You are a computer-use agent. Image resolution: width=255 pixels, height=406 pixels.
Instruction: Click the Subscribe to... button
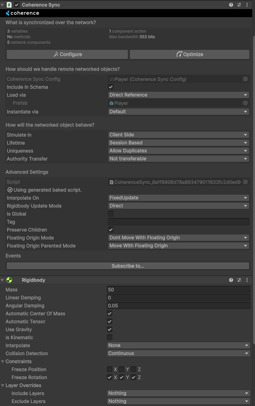(128, 266)
